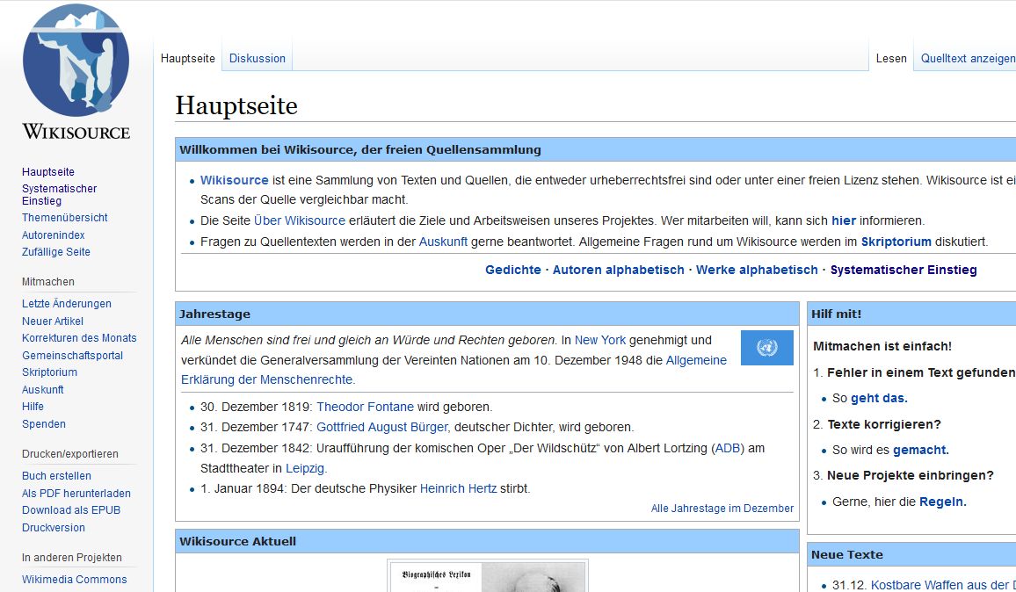Image resolution: width=1016 pixels, height=592 pixels.
Task: Open Korrekturen des Monats
Action: click(x=79, y=338)
